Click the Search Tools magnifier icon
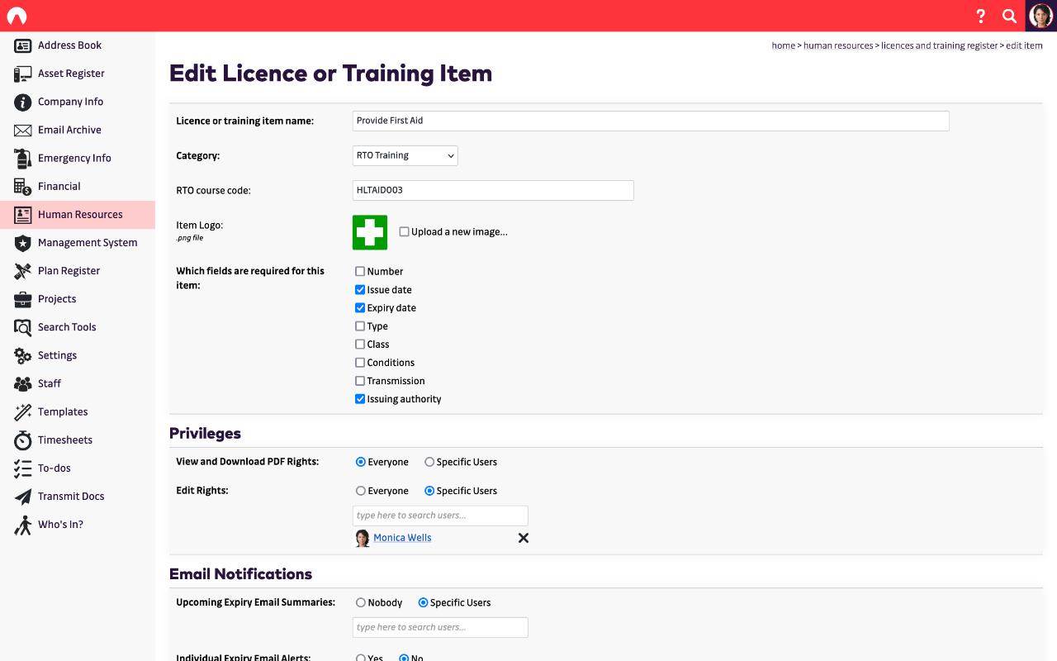The height and width of the screenshot is (661, 1057). click(x=23, y=327)
